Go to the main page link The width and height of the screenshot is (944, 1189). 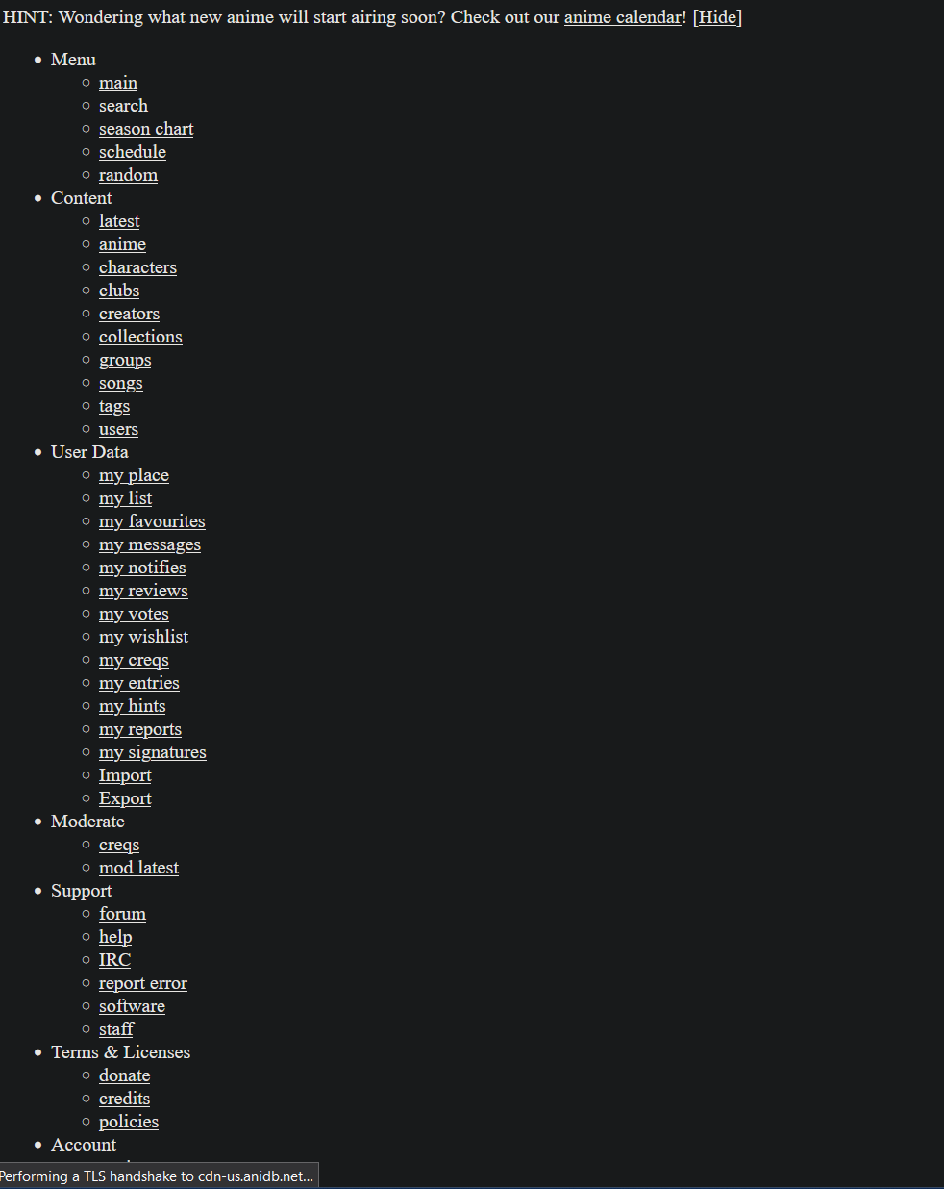[x=118, y=83]
